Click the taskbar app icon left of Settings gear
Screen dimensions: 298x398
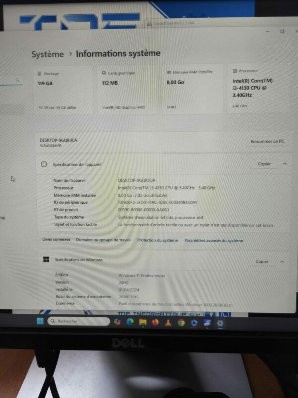pyautogui.click(x=207, y=323)
